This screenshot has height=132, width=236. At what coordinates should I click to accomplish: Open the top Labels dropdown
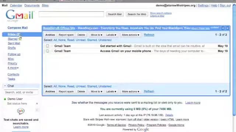point(111,35)
